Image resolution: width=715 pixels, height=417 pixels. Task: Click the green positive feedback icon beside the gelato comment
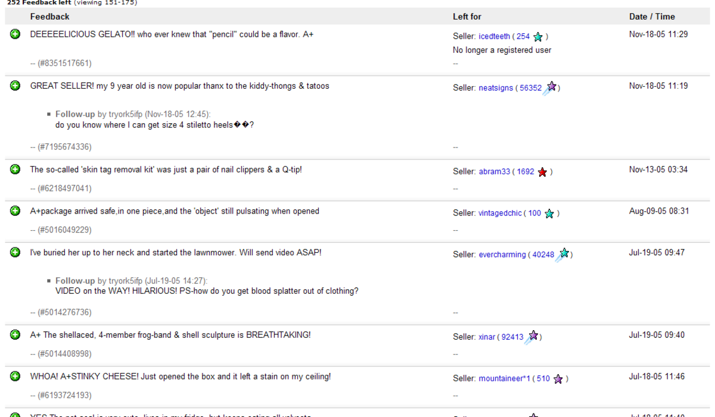tap(14, 34)
